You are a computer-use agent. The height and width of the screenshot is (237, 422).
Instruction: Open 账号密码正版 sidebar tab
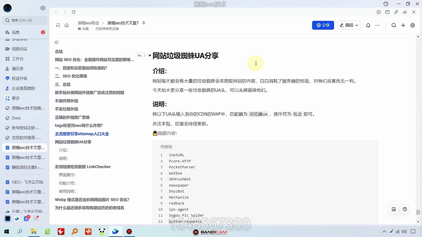[x=25, y=128]
